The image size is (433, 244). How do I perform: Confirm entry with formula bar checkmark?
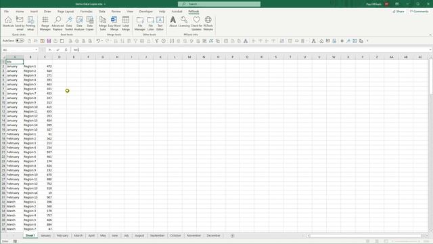point(58,49)
